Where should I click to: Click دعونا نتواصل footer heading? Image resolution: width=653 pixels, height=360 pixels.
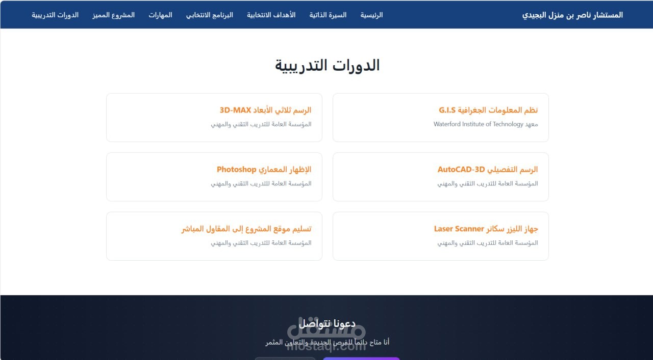click(x=327, y=324)
